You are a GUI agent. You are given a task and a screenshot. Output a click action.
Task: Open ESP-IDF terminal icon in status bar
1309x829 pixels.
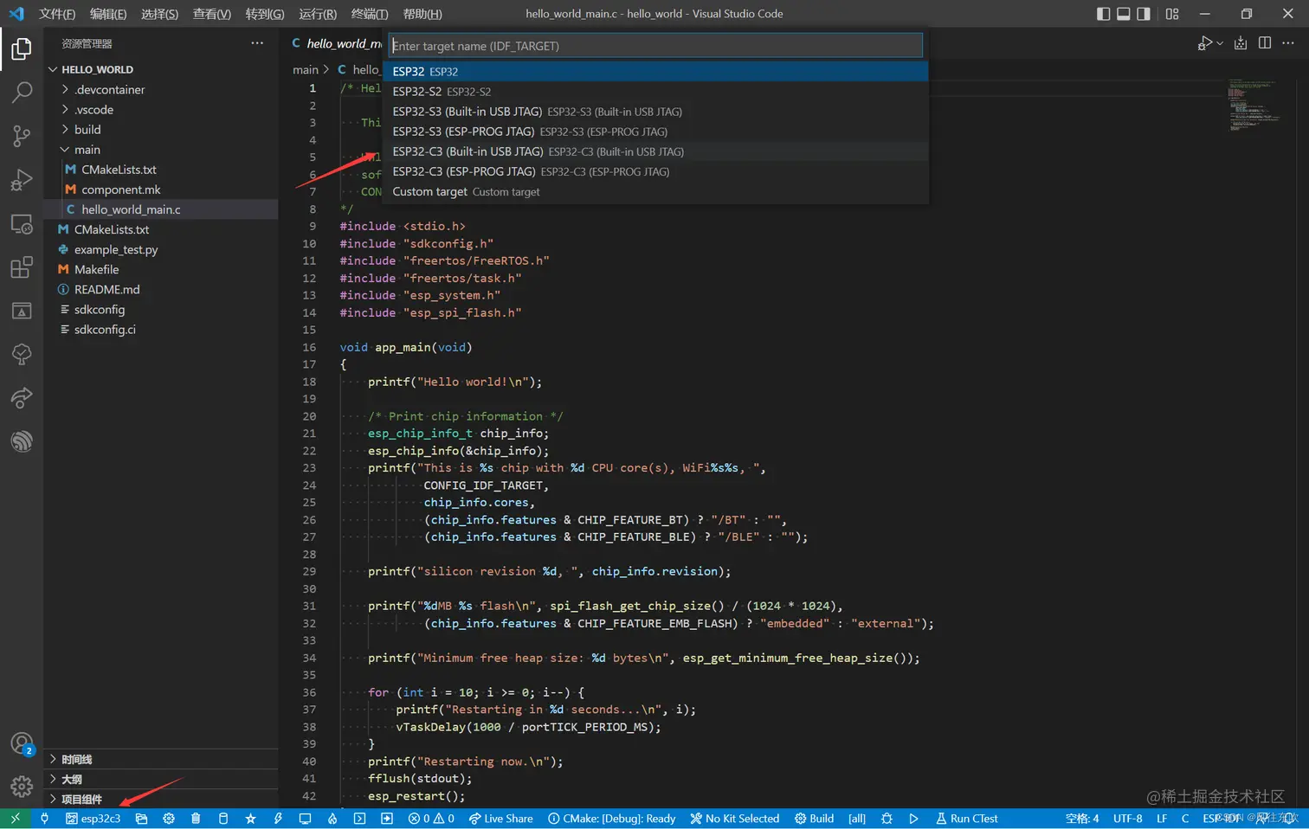click(359, 819)
